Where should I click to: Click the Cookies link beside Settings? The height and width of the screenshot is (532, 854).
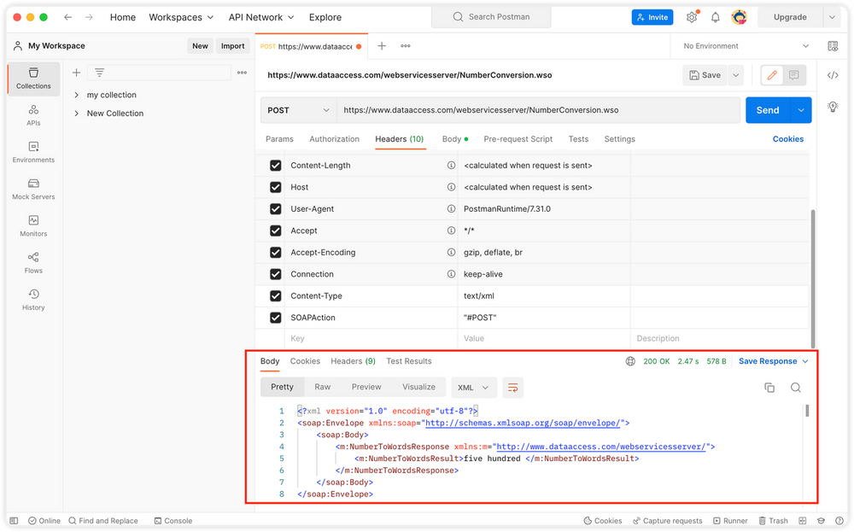787,139
